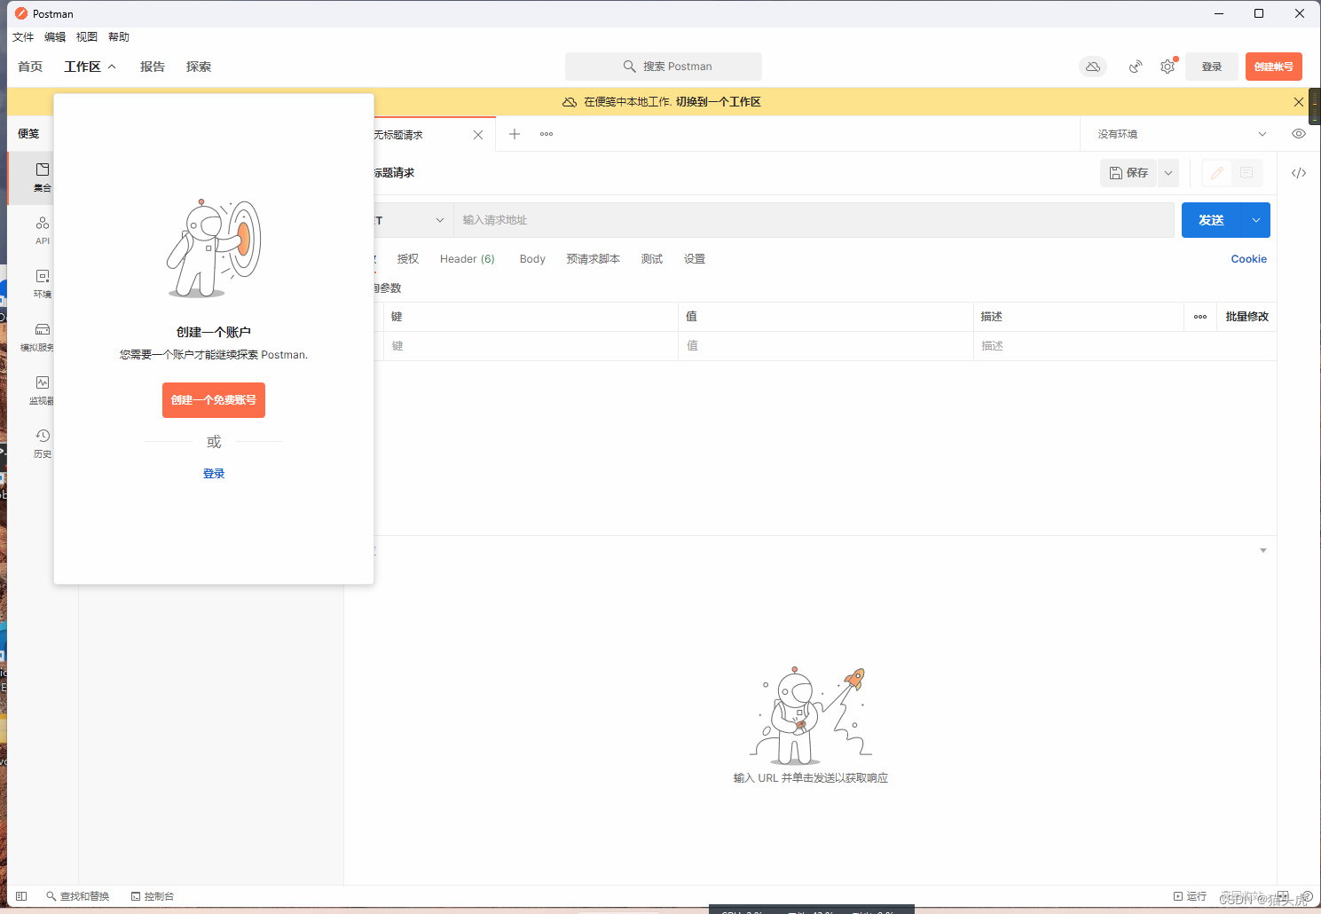Open the code snippet icon
This screenshot has height=914, width=1321.
pyautogui.click(x=1299, y=173)
